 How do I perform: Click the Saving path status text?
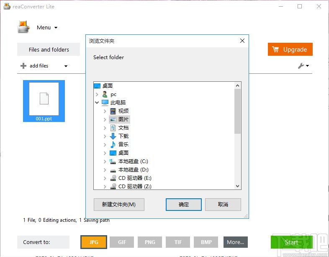point(95,220)
